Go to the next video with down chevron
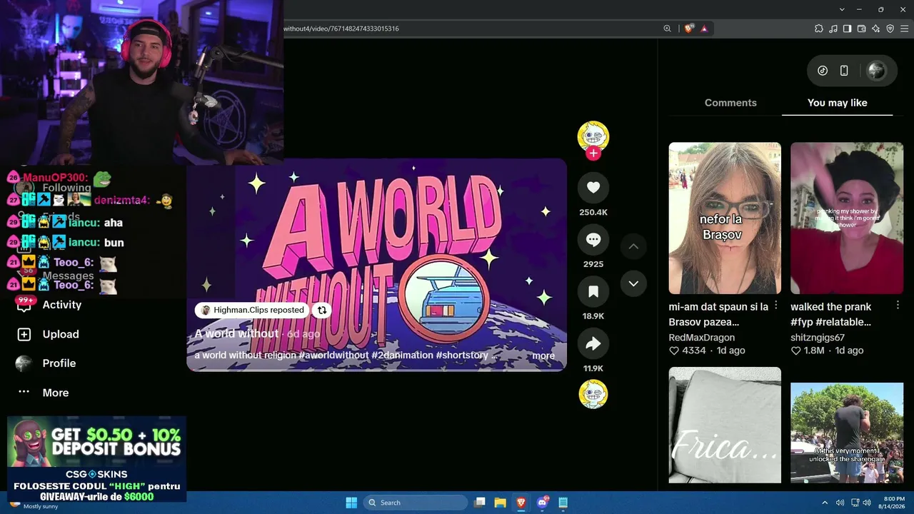 pos(633,283)
